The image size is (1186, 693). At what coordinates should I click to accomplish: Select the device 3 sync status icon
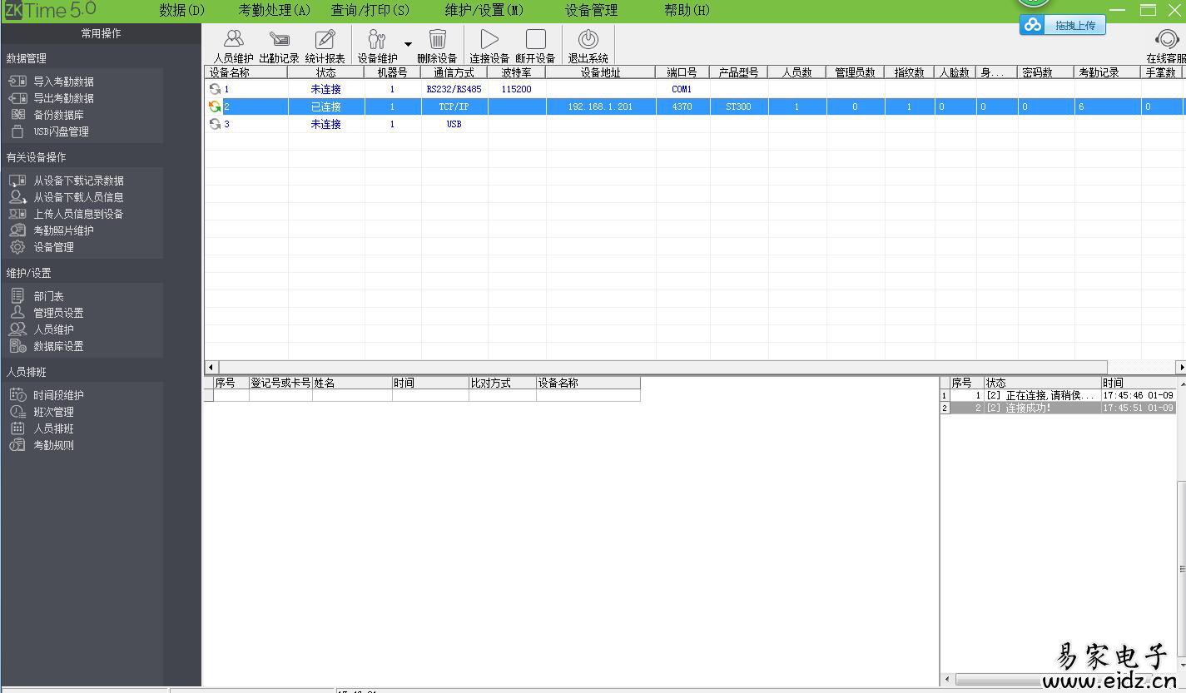coord(215,124)
